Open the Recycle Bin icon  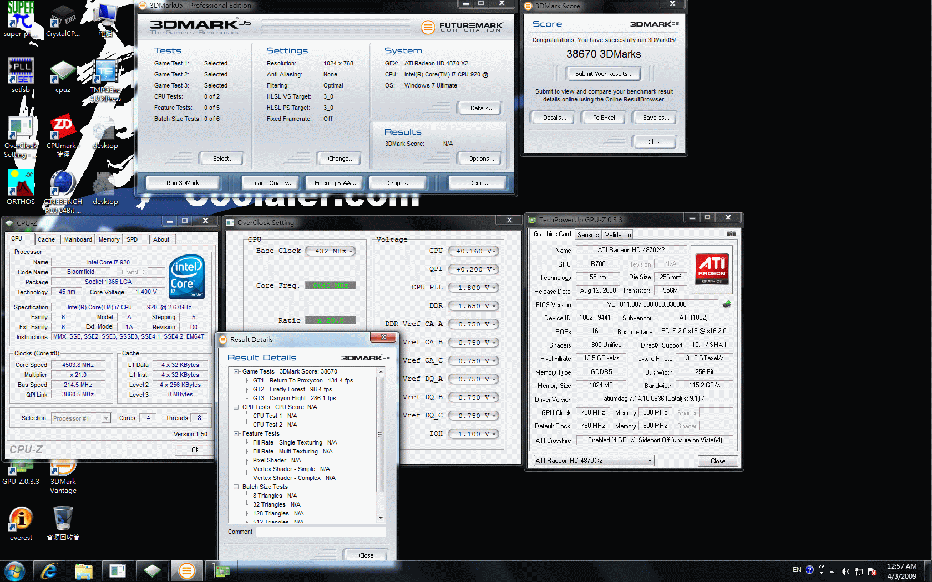63,522
